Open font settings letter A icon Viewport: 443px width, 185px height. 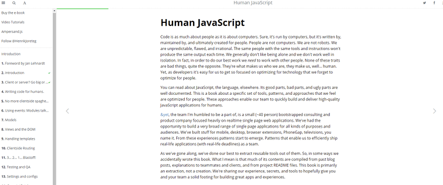[25, 3]
